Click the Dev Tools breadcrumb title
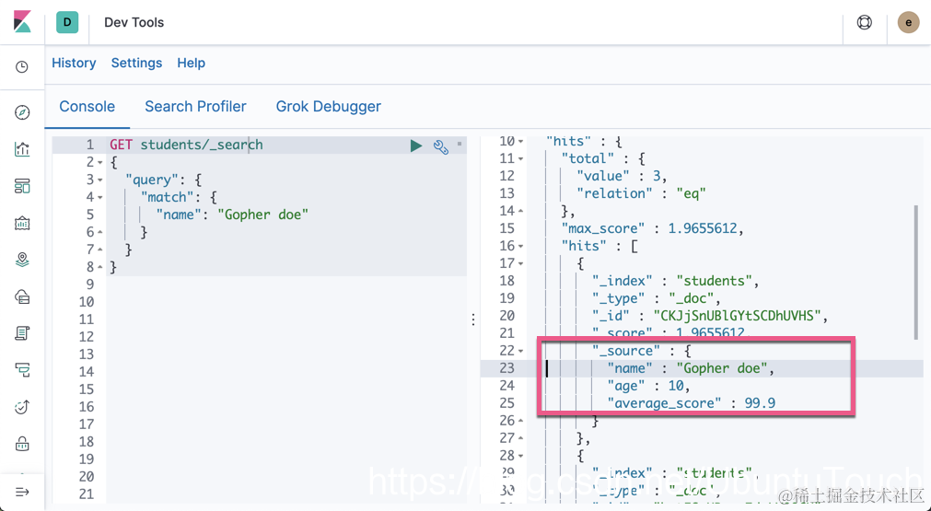This screenshot has height=511, width=931. pyautogui.click(x=134, y=22)
